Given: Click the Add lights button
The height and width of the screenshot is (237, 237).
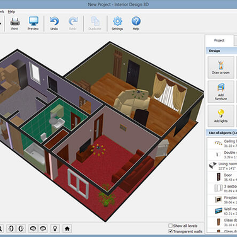Looking at the screenshot, I should [x=221, y=116].
